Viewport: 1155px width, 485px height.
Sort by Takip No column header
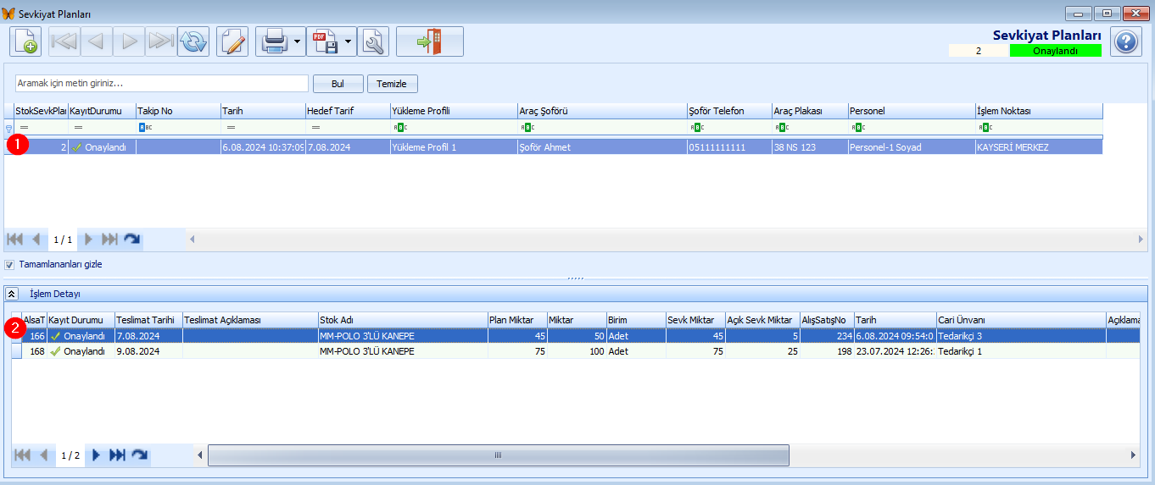coord(178,111)
